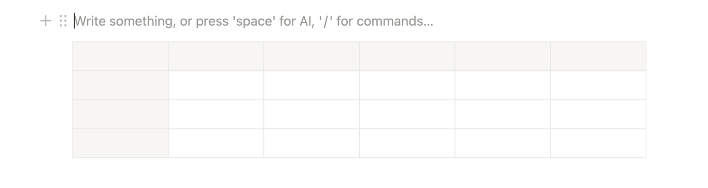Select cell in second row, last column
708x188 pixels.
pyautogui.click(x=598, y=85)
